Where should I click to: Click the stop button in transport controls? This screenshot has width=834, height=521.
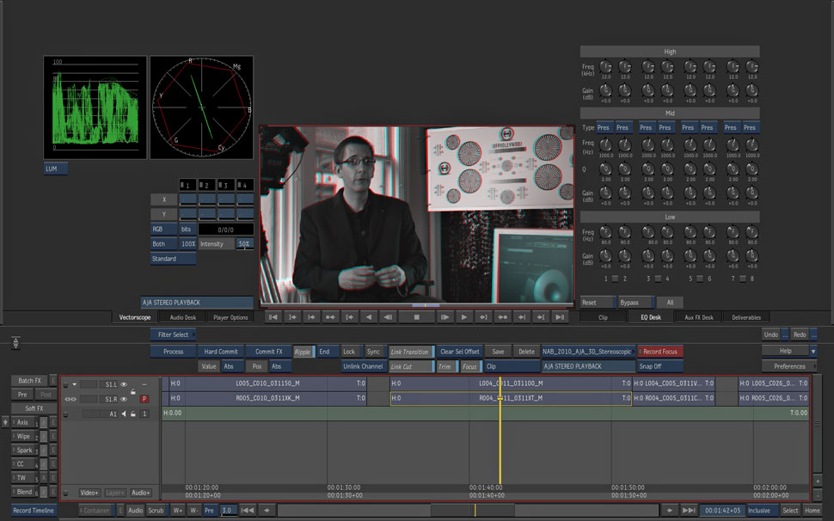(416, 317)
